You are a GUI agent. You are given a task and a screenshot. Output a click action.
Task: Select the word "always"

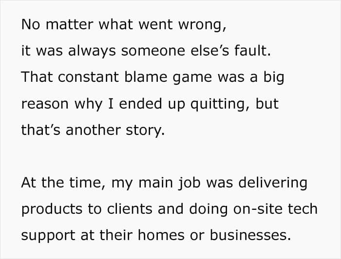(92, 52)
